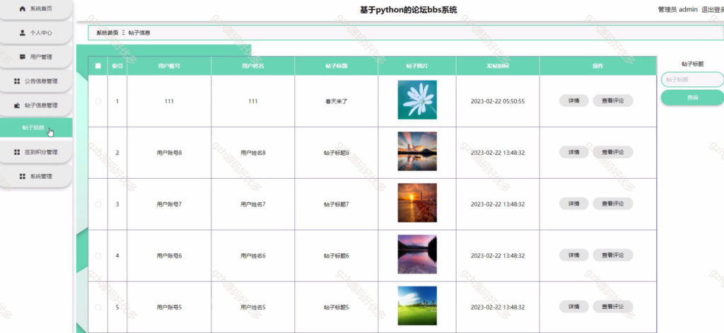Click the icon beside 用户管理

(x=22, y=57)
